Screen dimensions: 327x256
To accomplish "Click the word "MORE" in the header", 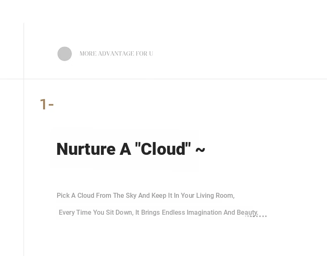I will pos(88,54).
